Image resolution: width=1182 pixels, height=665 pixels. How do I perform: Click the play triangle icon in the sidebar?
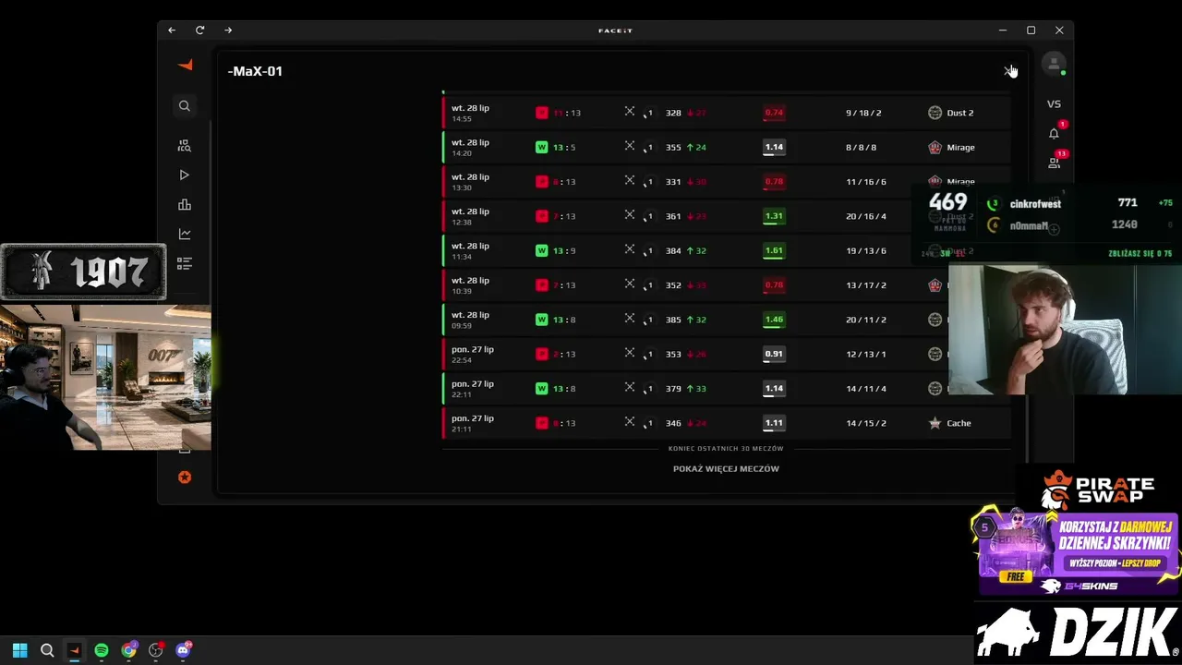tap(185, 175)
